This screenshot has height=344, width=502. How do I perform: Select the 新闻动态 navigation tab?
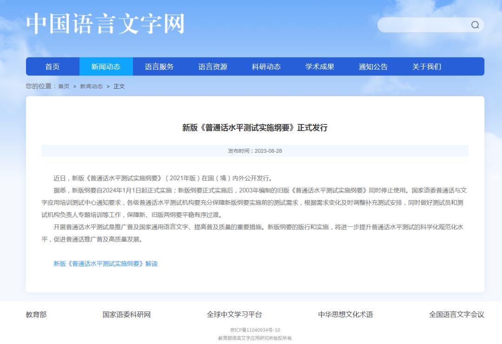106,66
